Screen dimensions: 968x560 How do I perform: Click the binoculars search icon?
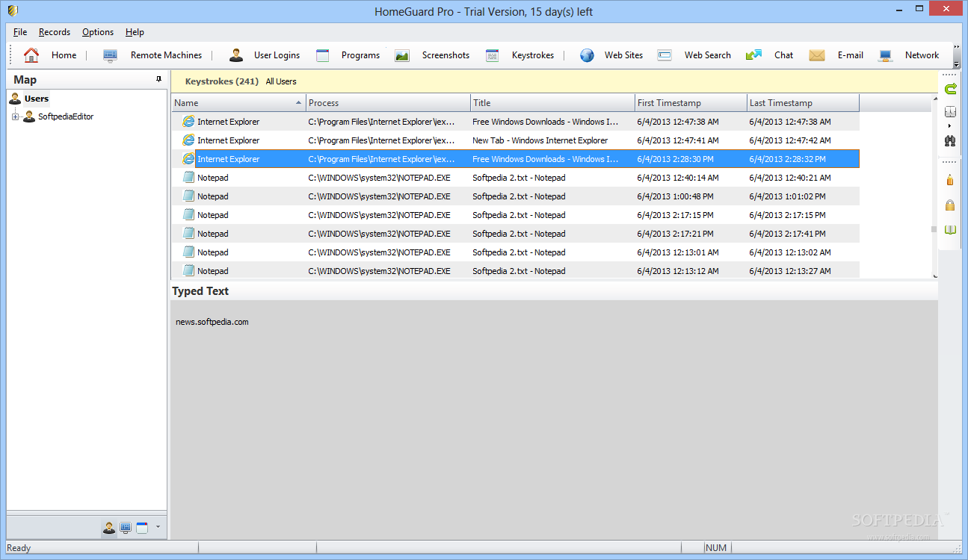(x=950, y=140)
